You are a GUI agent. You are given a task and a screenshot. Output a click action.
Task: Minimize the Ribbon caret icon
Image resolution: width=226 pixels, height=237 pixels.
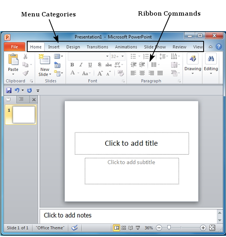pyautogui.click(x=210, y=47)
